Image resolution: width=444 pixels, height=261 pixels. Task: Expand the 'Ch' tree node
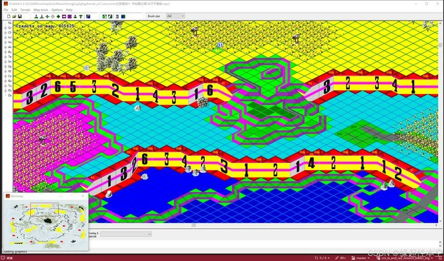[5, 32]
